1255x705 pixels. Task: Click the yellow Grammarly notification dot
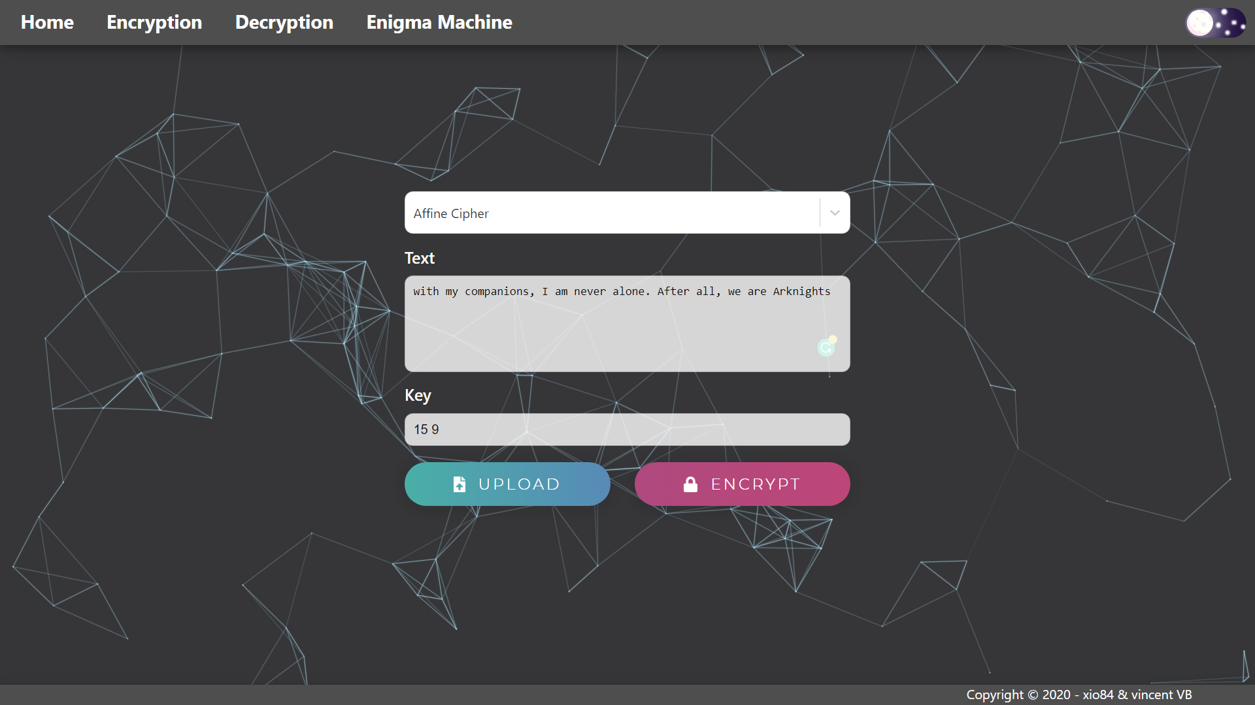pyautogui.click(x=833, y=339)
